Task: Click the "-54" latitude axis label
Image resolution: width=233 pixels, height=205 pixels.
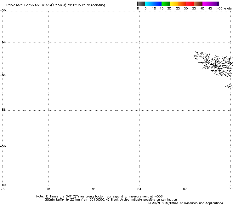Action: [x=3, y=75]
